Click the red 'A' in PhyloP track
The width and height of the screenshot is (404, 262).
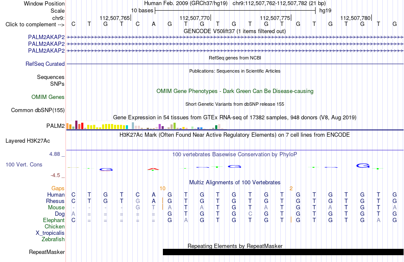[x=153, y=169]
